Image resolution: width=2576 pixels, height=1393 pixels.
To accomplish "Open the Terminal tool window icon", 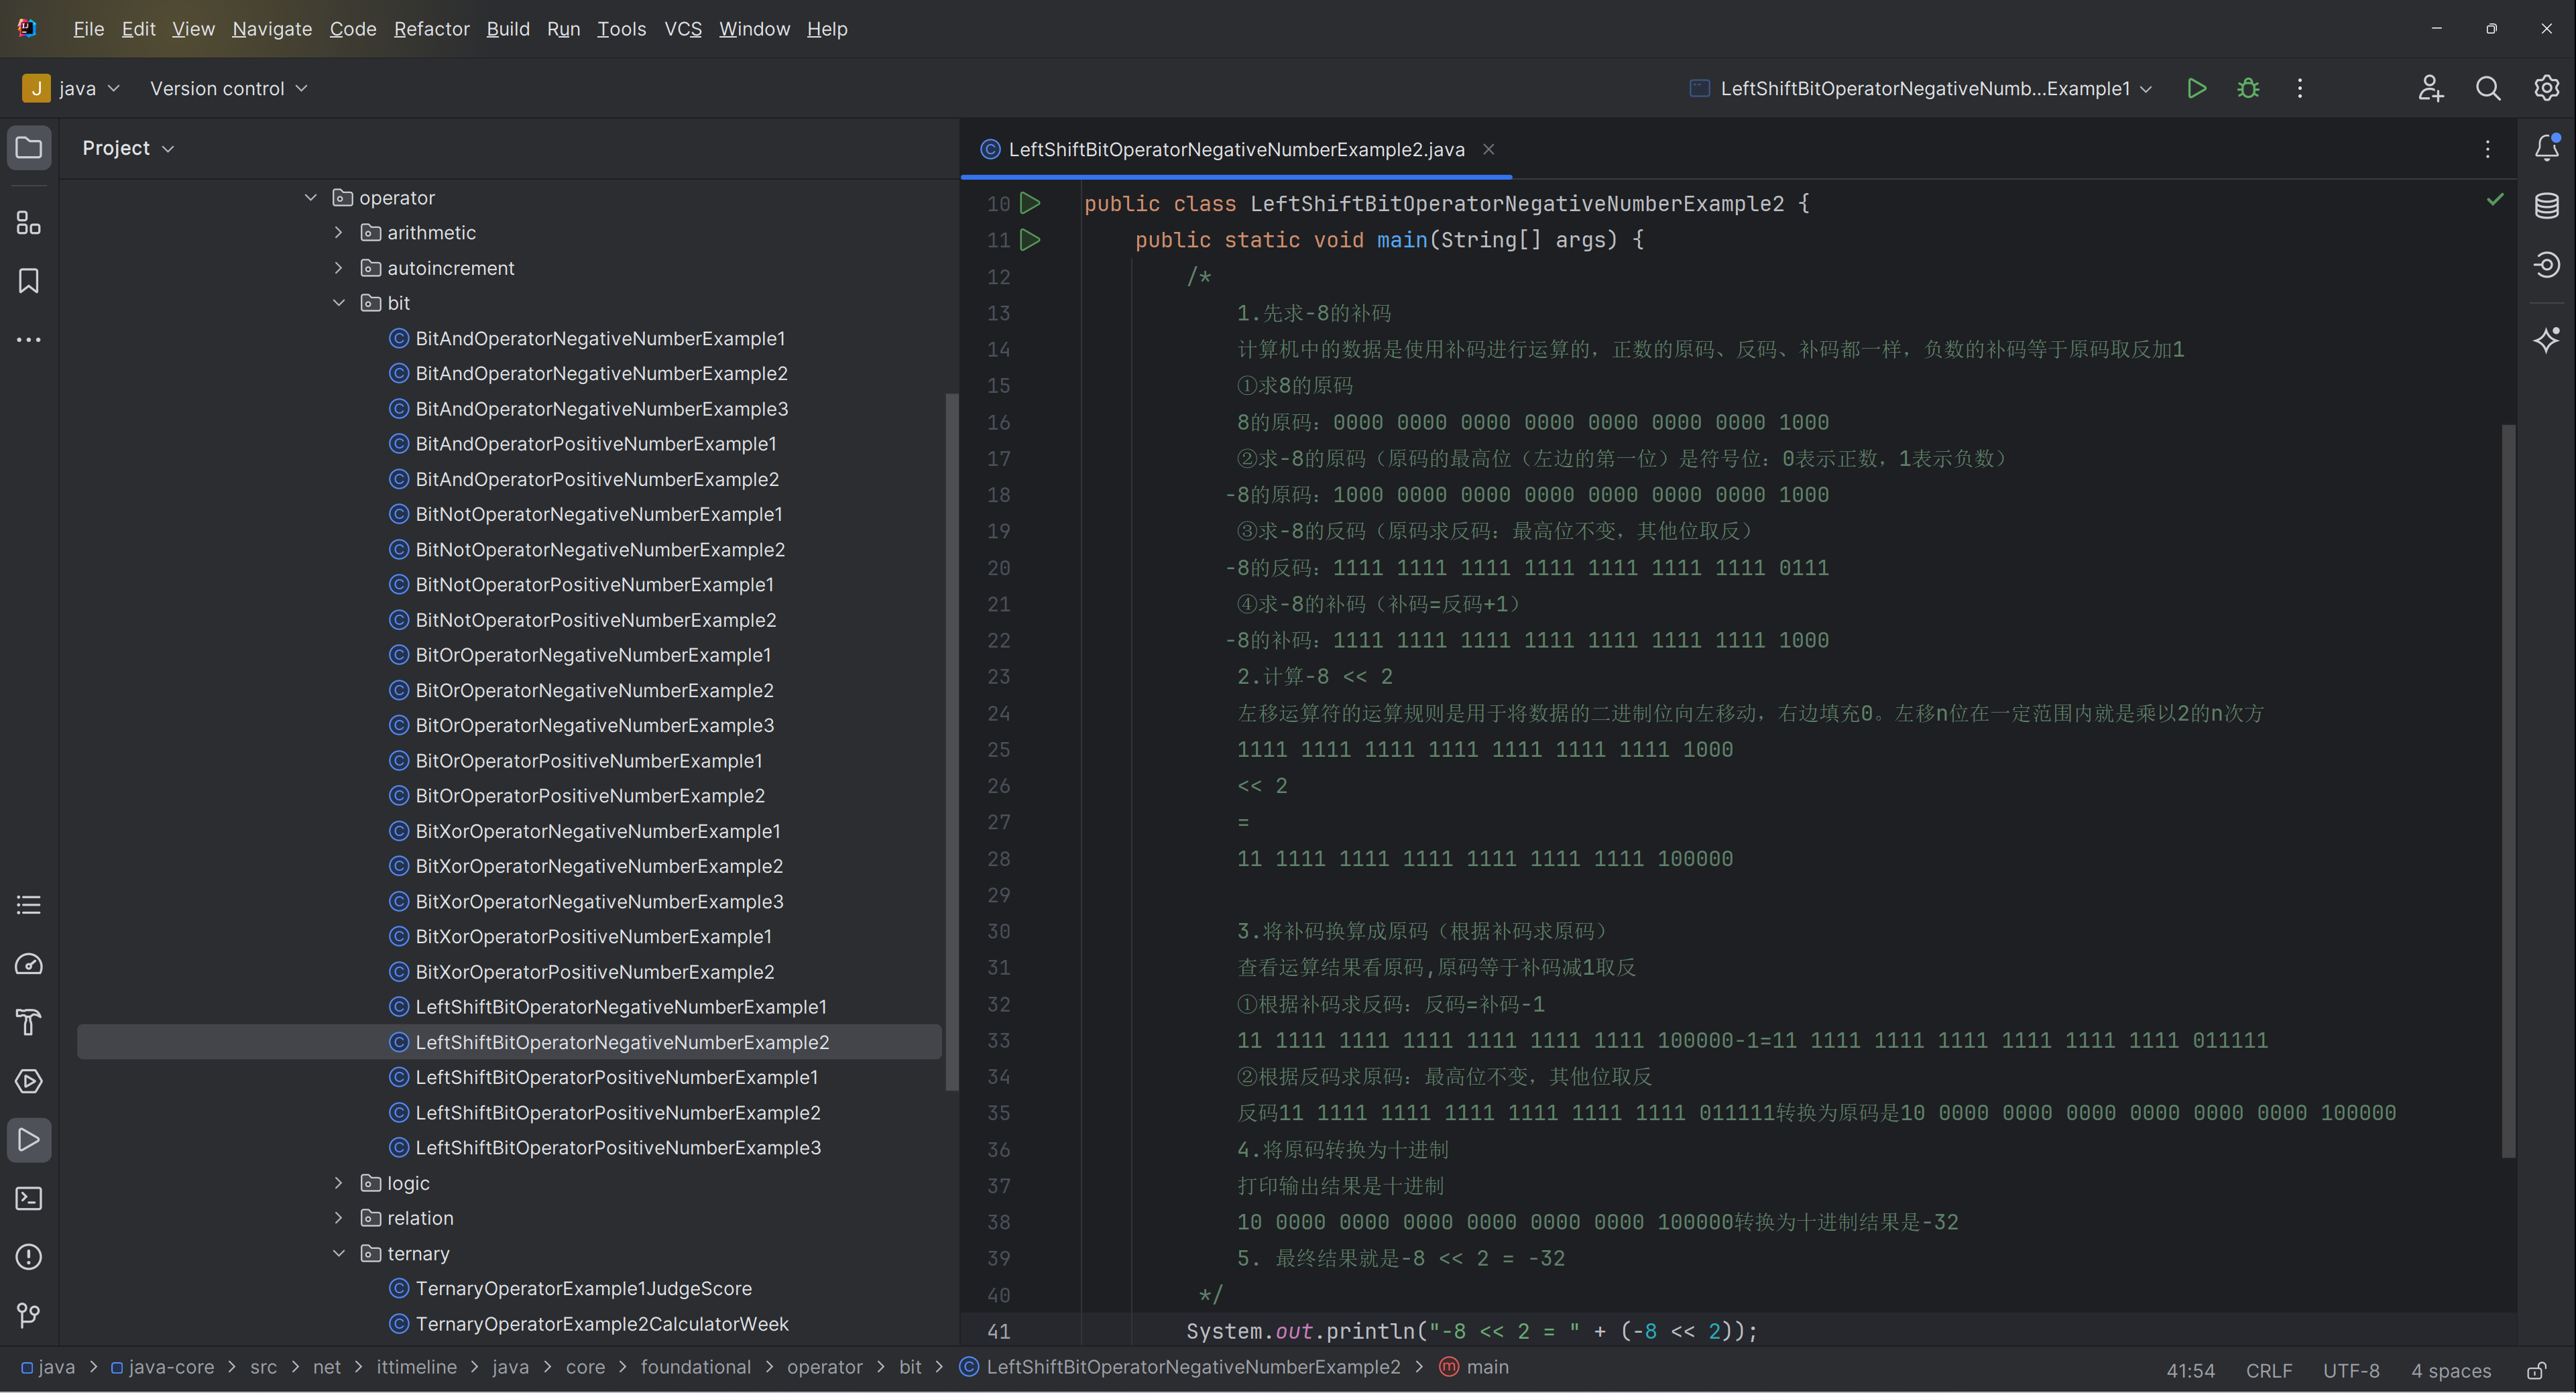I will tap(29, 1198).
